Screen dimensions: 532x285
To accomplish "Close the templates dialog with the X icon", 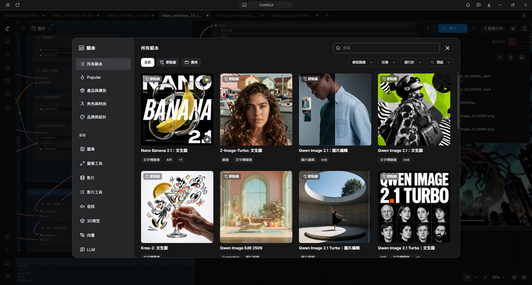I will tap(447, 48).
